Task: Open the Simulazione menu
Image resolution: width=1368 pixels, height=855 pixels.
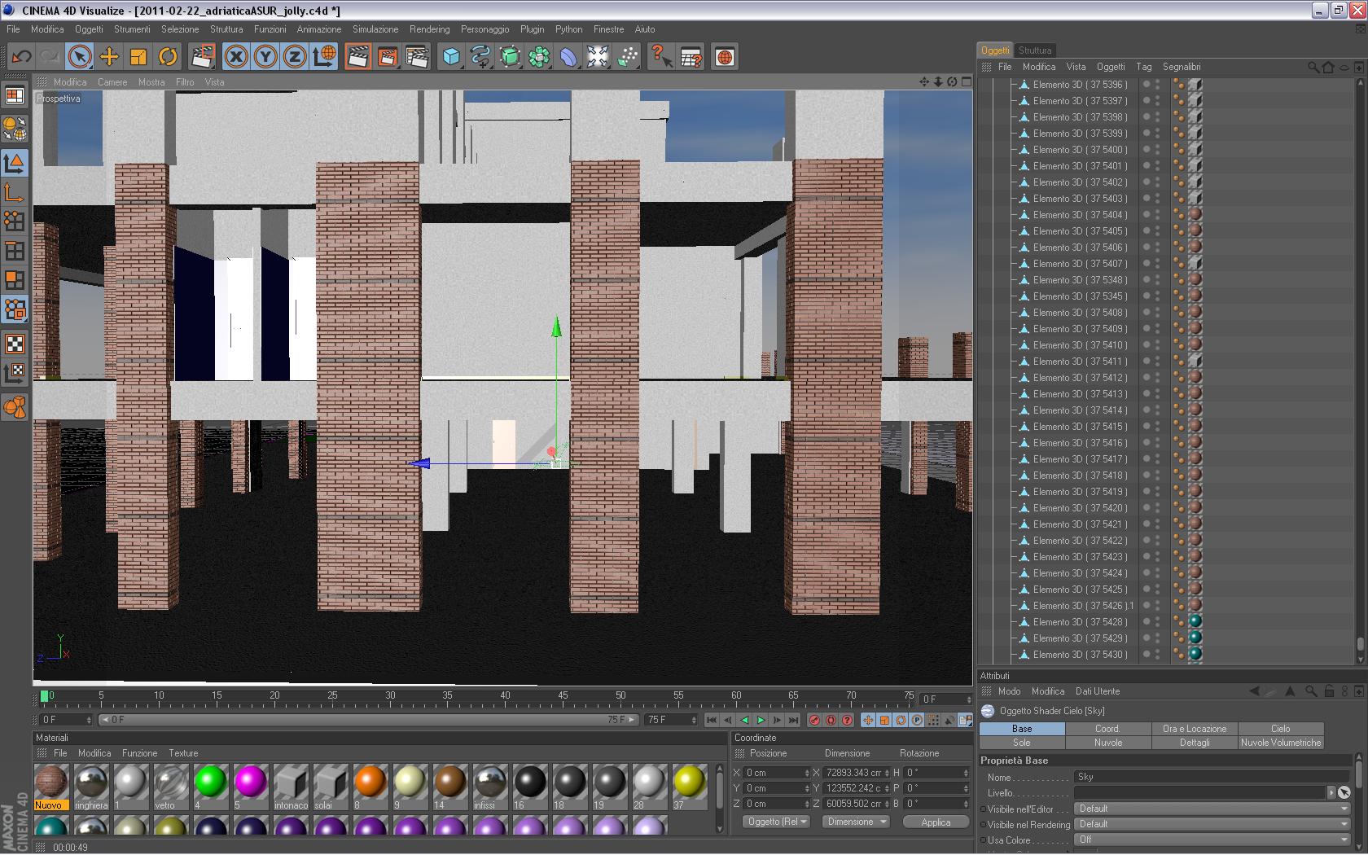Action: click(x=375, y=29)
